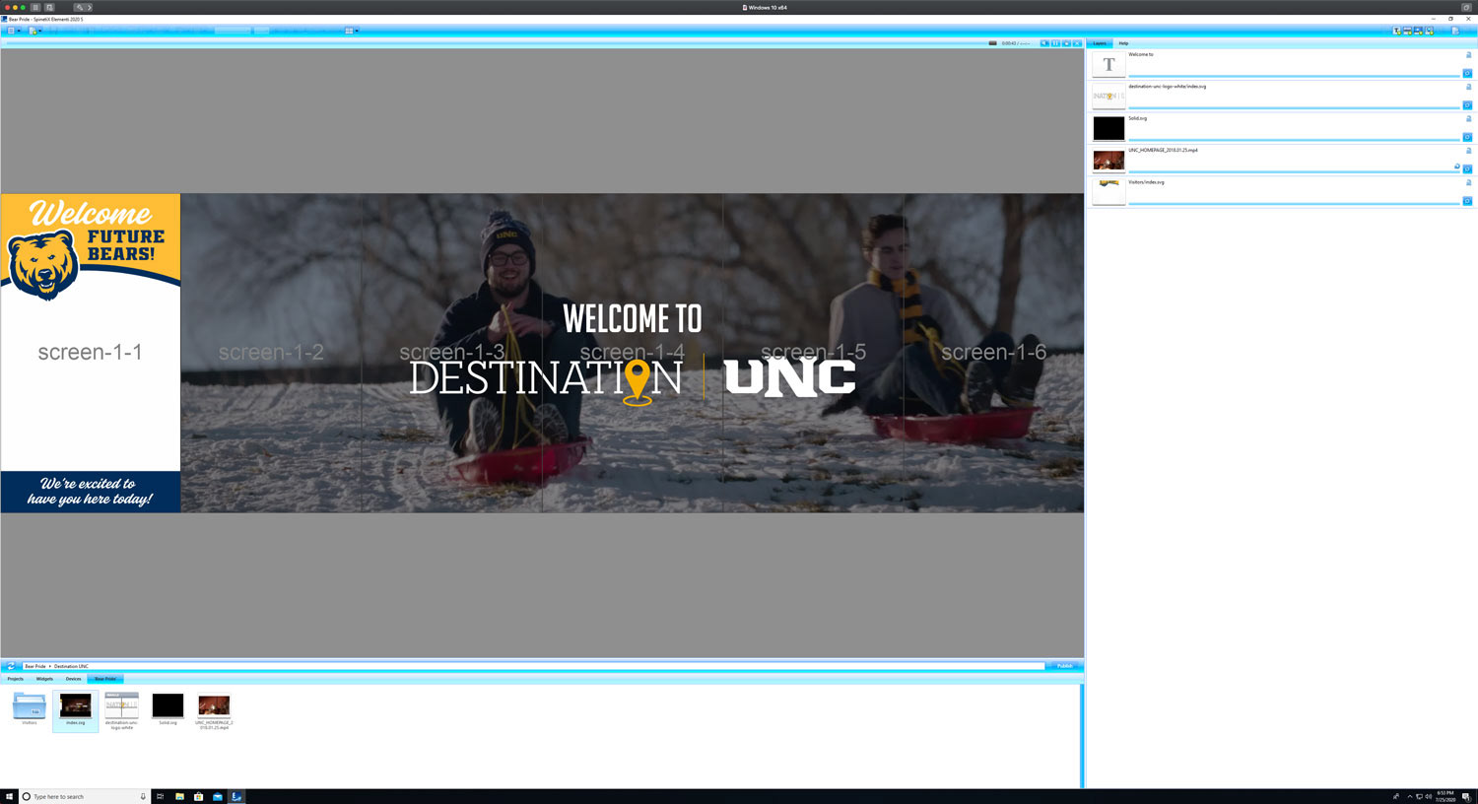Click the add text layer toolbar icon

[x=1396, y=31]
